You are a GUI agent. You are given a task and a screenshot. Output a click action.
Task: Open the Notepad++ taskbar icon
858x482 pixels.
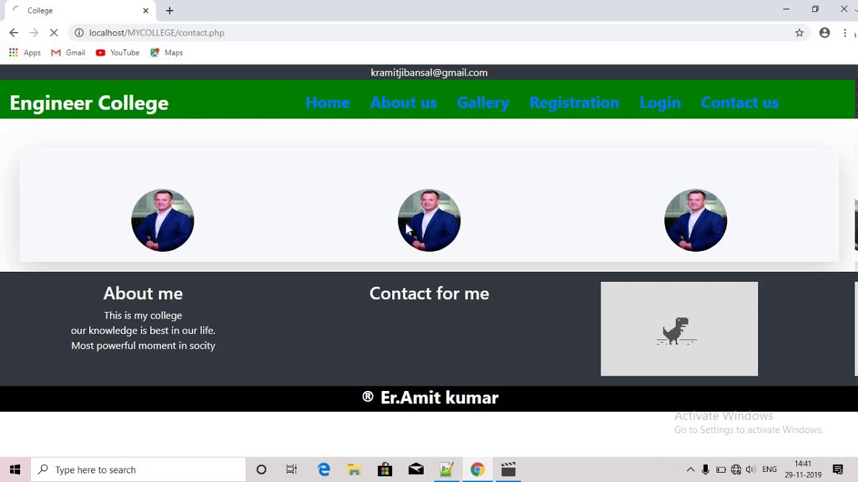446,469
